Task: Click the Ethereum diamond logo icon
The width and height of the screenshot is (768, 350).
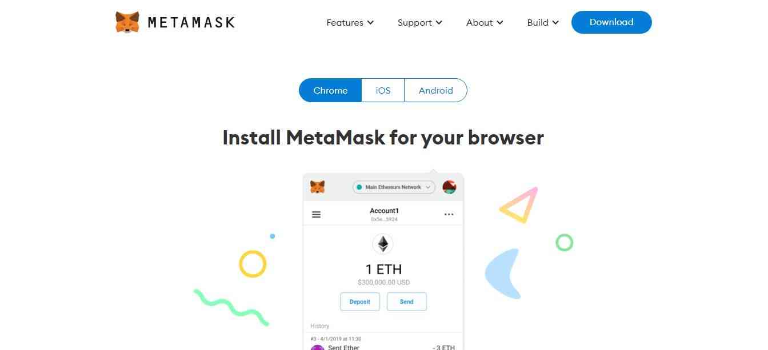Action: click(383, 244)
